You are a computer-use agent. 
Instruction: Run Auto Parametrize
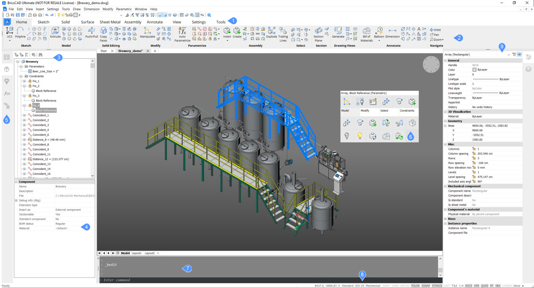182,34
